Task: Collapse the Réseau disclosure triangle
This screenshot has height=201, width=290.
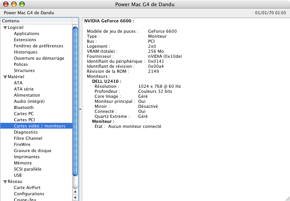Action: (5, 182)
